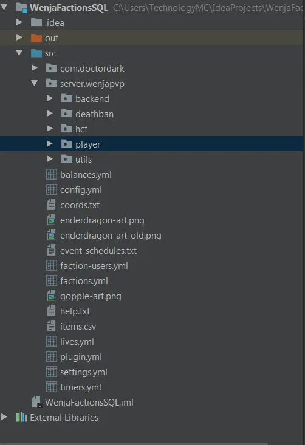Expand the com.doctordark package arrow
Image resolution: width=305 pixels, height=445 pixels.
click(x=35, y=68)
